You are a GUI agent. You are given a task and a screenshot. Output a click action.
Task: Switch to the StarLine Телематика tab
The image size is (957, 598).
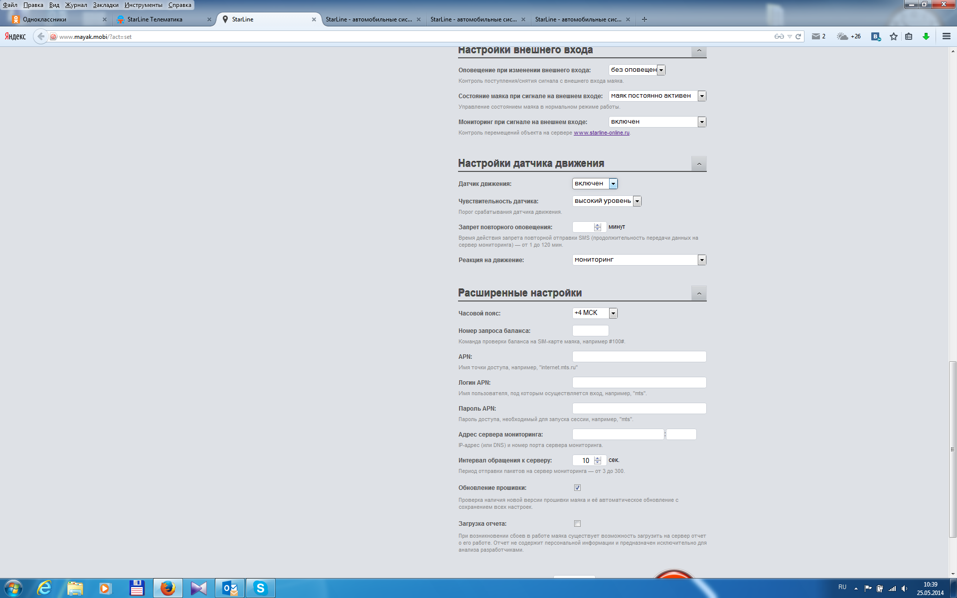pyautogui.click(x=155, y=19)
